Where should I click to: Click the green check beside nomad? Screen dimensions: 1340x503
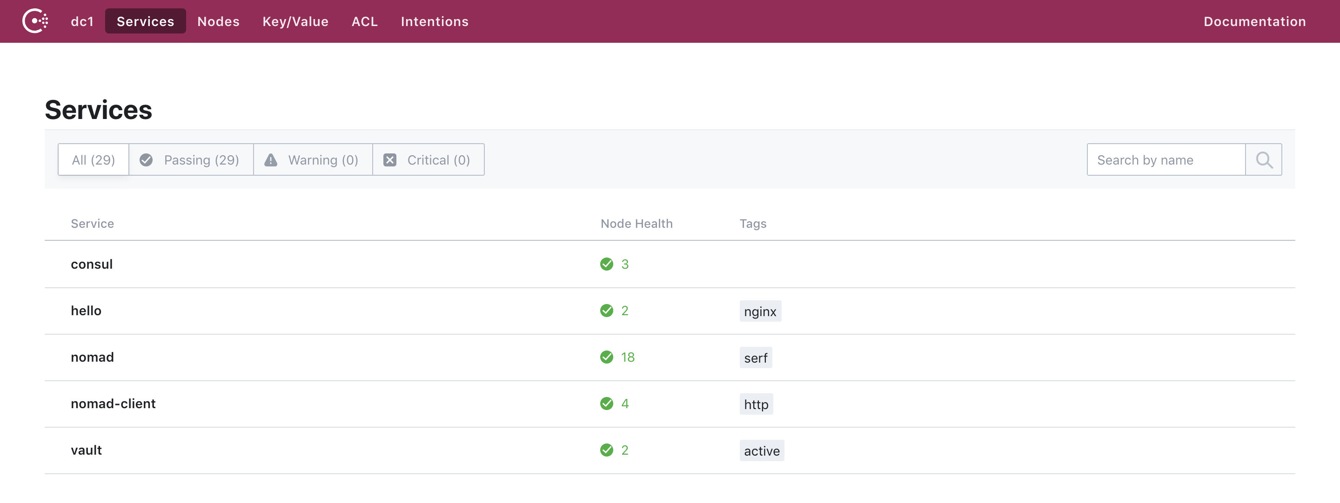coord(607,357)
